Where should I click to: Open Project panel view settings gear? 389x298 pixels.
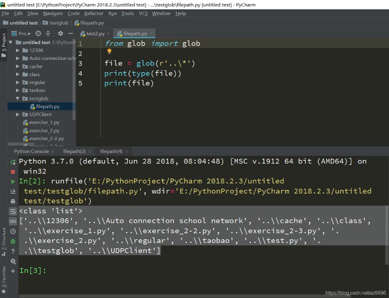(x=60, y=33)
